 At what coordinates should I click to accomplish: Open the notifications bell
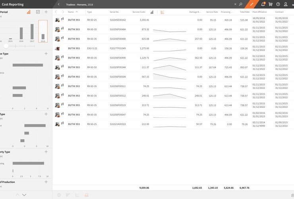263,4
